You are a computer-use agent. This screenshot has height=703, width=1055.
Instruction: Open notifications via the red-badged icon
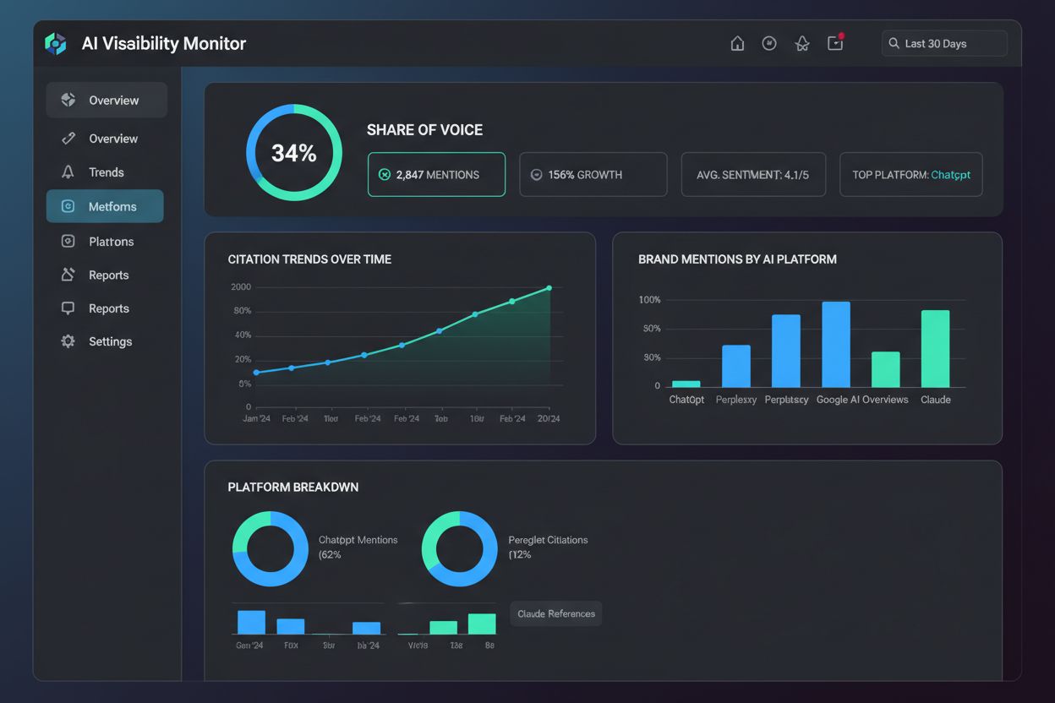(x=834, y=43)
